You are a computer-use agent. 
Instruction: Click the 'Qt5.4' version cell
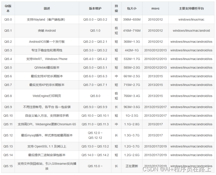[8, 59]
